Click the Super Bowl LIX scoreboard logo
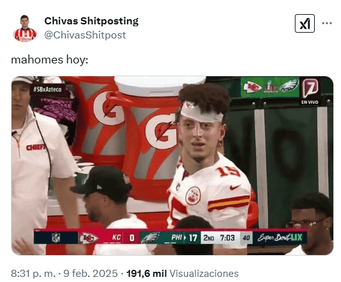 pos(279,238)
